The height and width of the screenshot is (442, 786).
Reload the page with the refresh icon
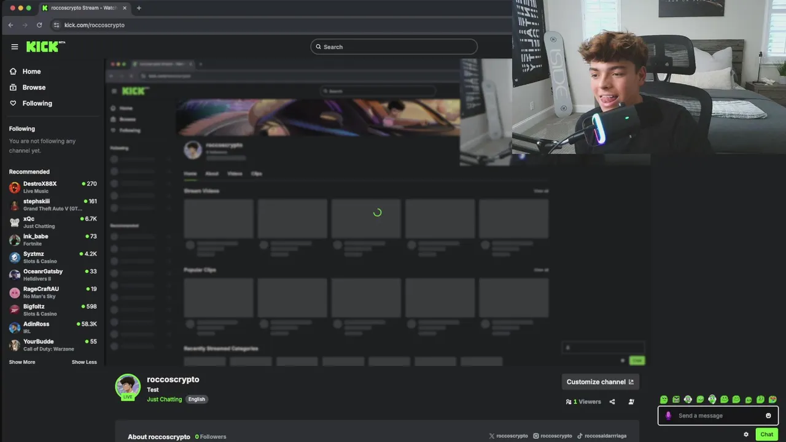[39, 25]
